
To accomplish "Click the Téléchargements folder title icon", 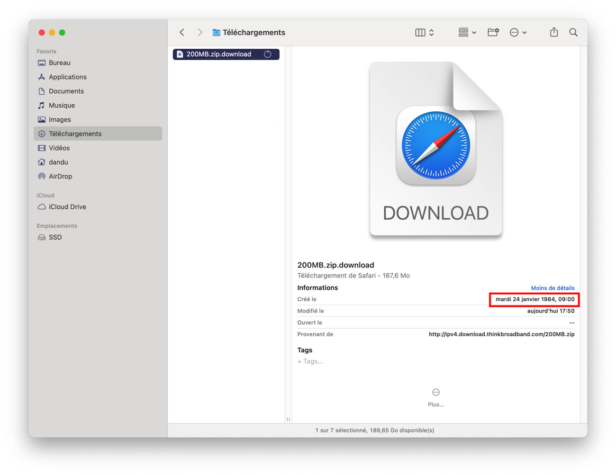I will 216,32.
